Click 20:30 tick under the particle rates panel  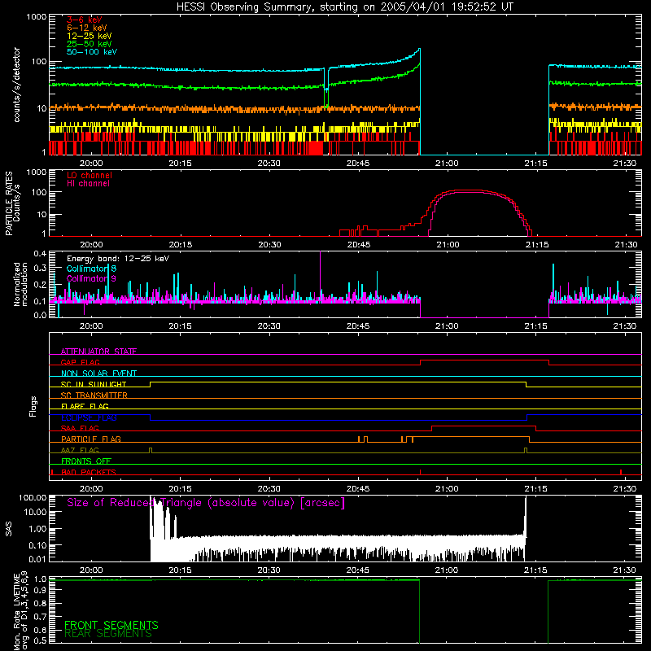(269, 245)
